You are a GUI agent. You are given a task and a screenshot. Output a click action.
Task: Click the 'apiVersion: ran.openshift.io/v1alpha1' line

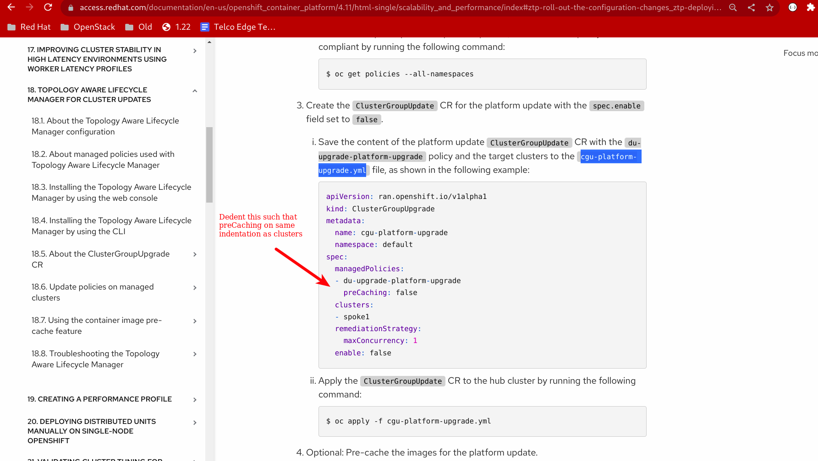pos(406,197)
